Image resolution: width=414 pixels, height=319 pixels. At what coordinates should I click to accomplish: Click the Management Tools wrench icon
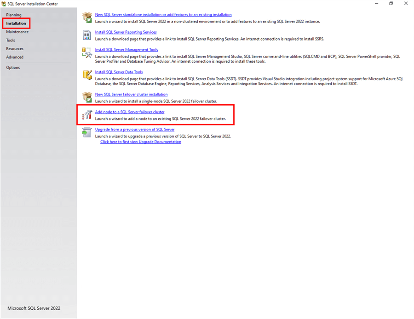click(x=87, y=53)
